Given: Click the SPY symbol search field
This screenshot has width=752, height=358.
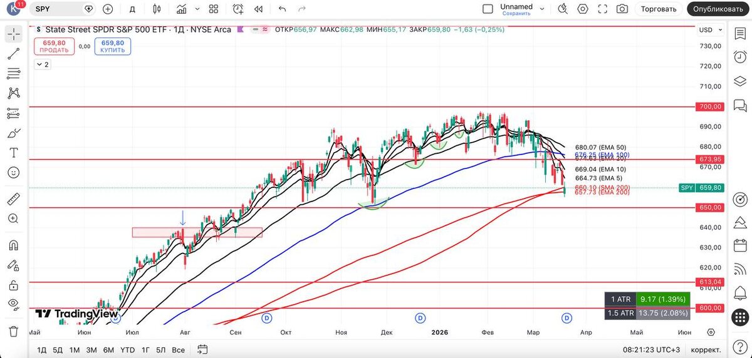Looking at the screenshot, I should 57,9.
